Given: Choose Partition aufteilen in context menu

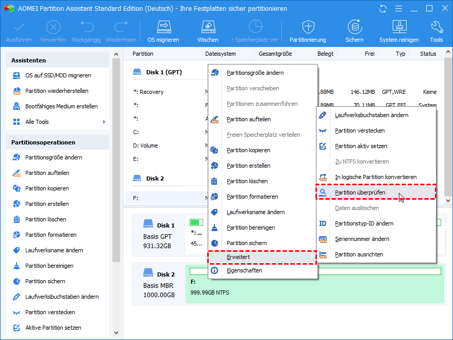Looking at the screenshot, I should coord(262,119).
